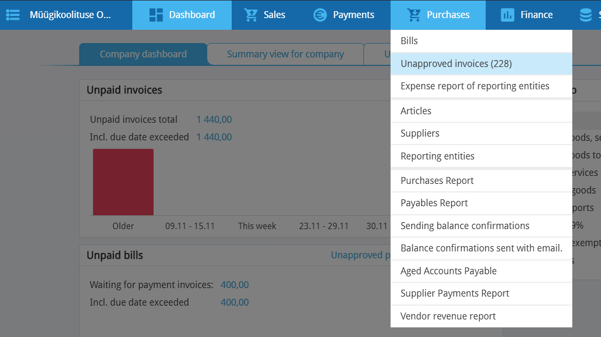The height and width of the screenshot is (337, 601).
Task: Click waiting for payment invoices 400,00
Action: coord(234,285)
